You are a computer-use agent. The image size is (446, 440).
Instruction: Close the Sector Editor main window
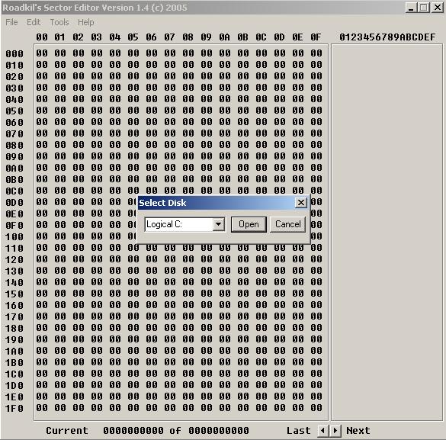(437, 8)
